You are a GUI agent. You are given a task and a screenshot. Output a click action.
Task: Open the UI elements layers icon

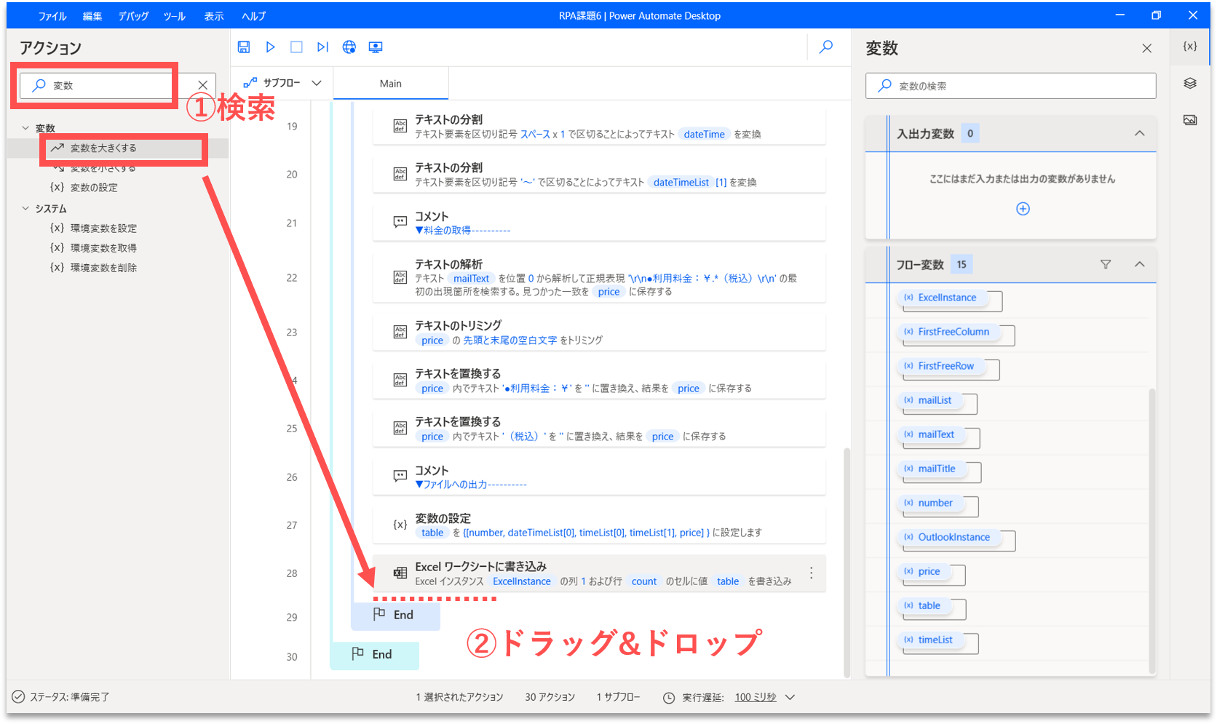[x=1190, y=83]
